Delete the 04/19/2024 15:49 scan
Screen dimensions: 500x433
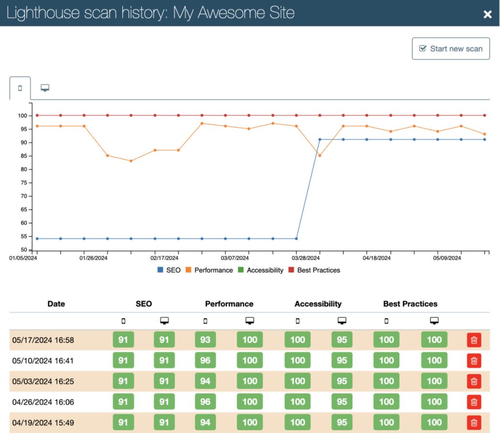pyautogui.click(x=474, y=423)
